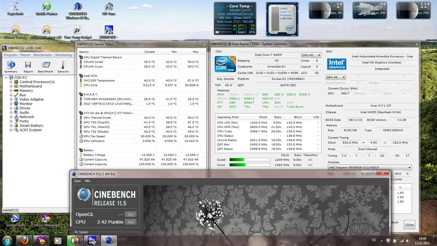Click the Core0 usage bar
Screen dimensions: 437x246
coord(250,160)
